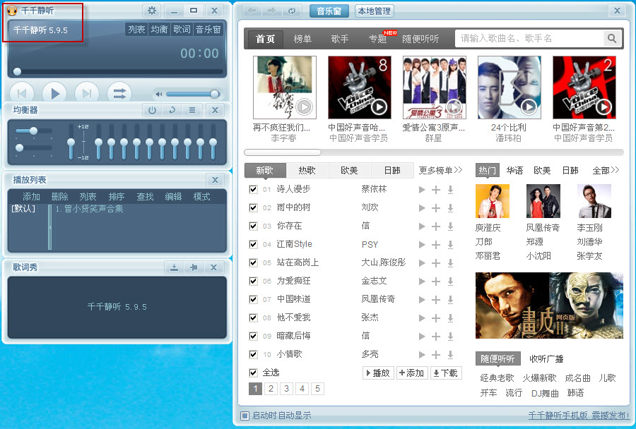The image size is (636, 429).
Task: Open the player settings gear icon
Action: click(x=153, y=11)
